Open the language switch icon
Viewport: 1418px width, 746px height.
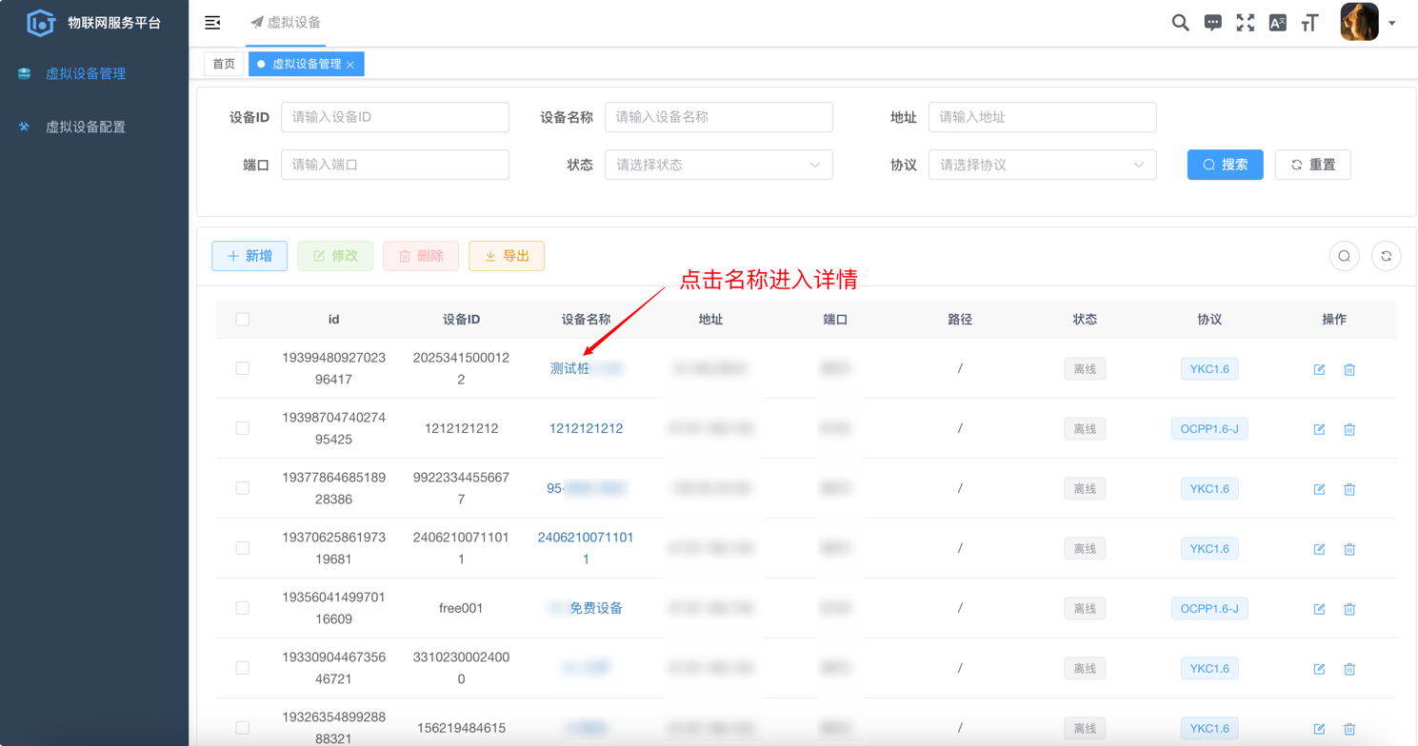click(1277, 23)
